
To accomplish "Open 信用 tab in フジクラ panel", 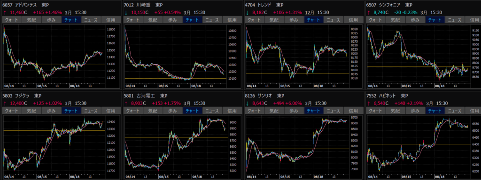I will pos(110,110).
